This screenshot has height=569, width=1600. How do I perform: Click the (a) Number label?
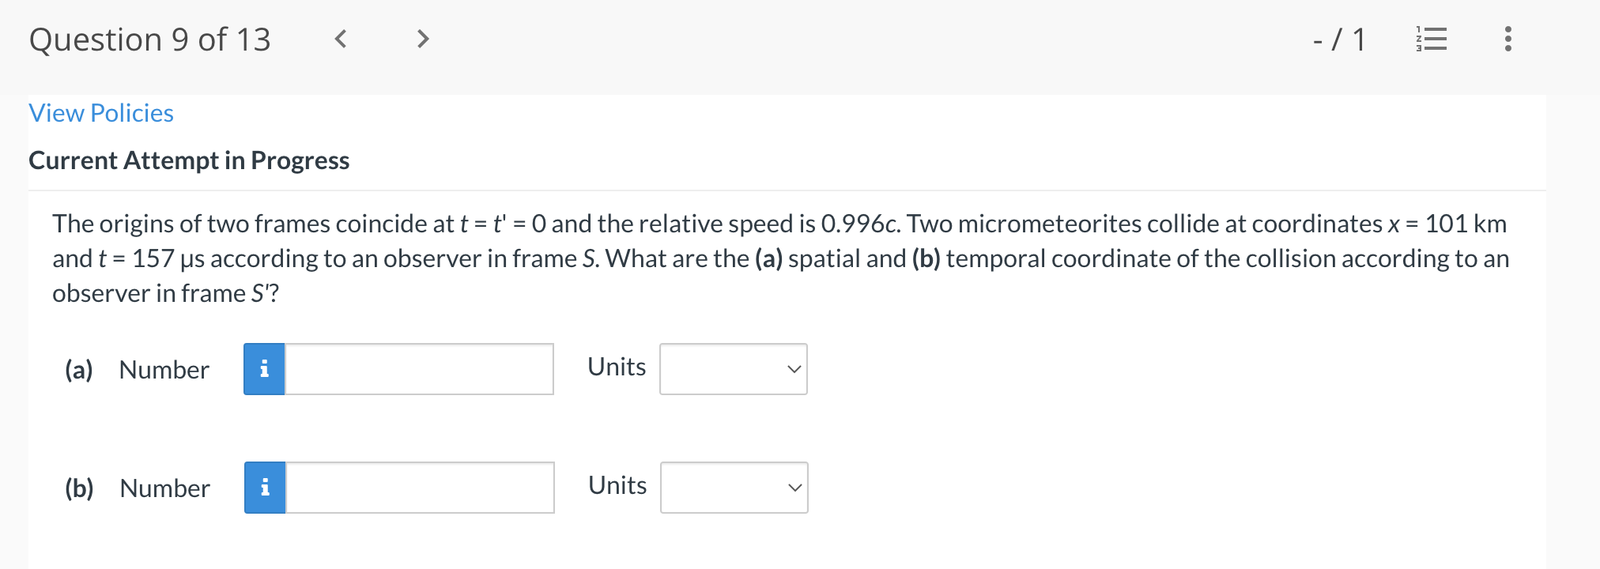point(137,370)
